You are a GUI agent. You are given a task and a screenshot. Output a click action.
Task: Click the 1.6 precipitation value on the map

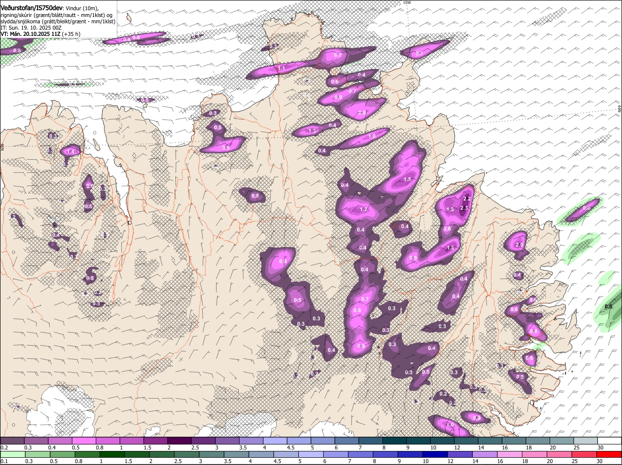point(450,248)
